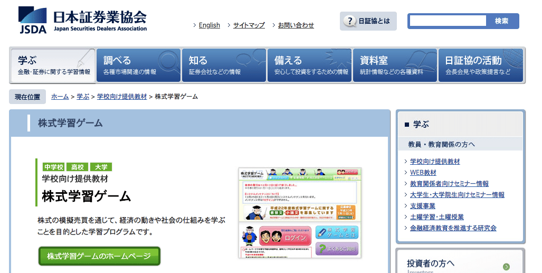This screenshot has height=273, width=542.
Task: Click the green arrow icon next to 投資者の方へ
Action: 506,267
